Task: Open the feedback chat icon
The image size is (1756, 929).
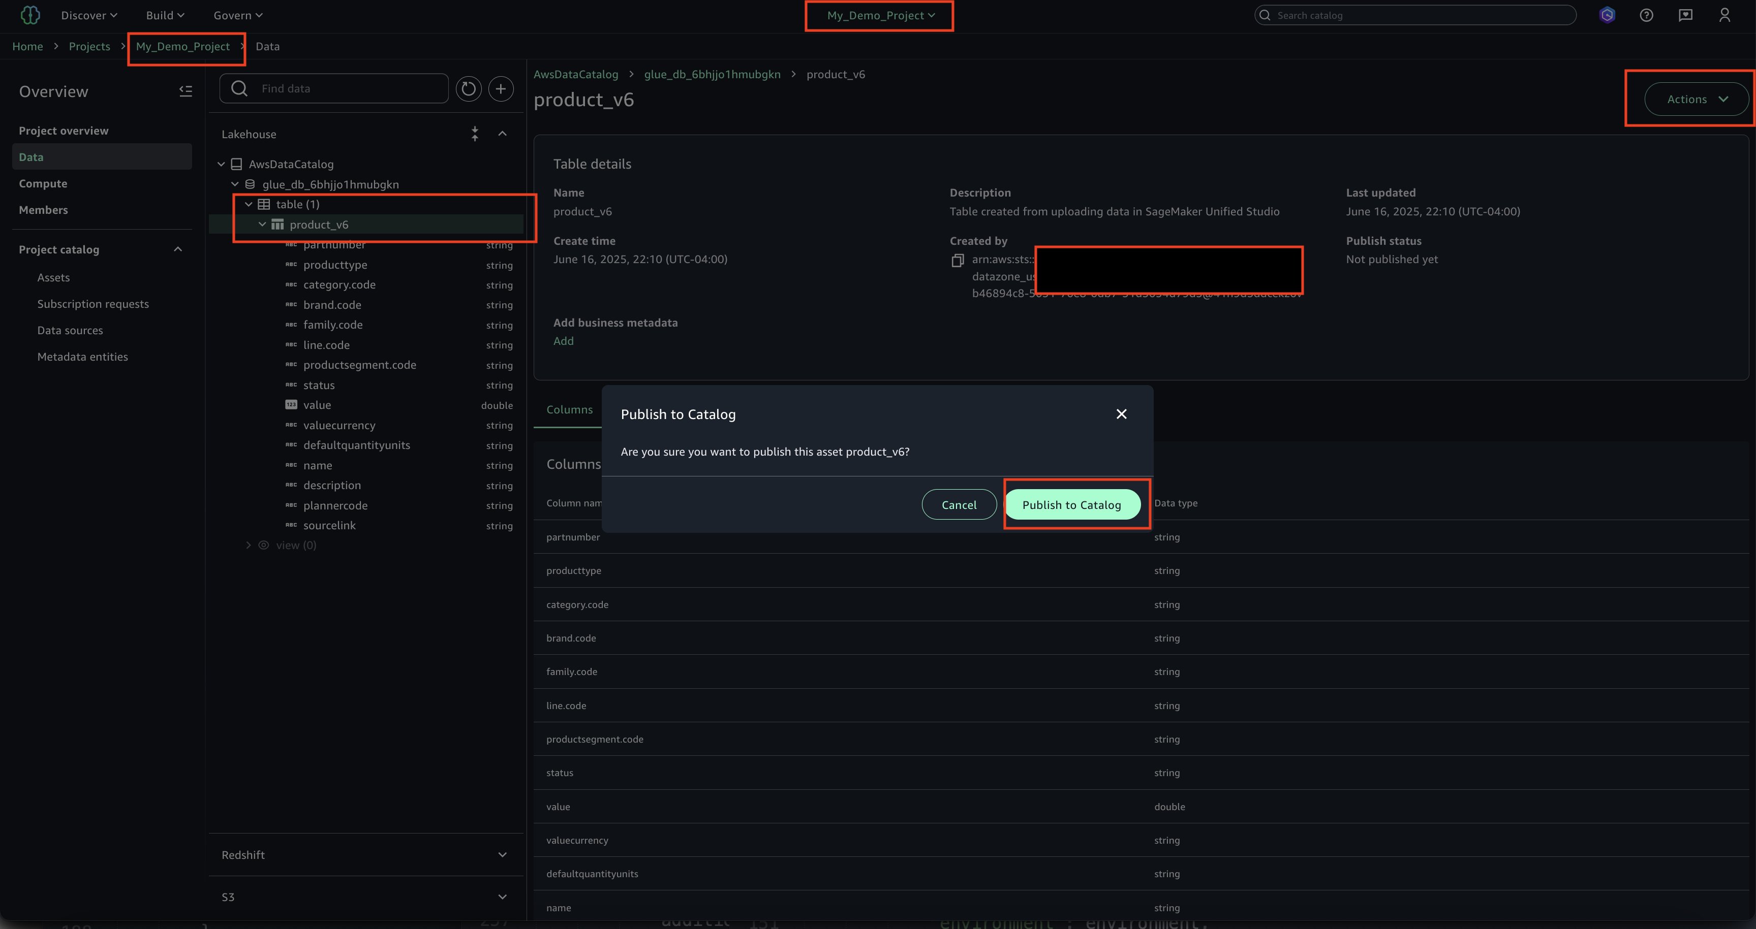Action: point(1685,15)
